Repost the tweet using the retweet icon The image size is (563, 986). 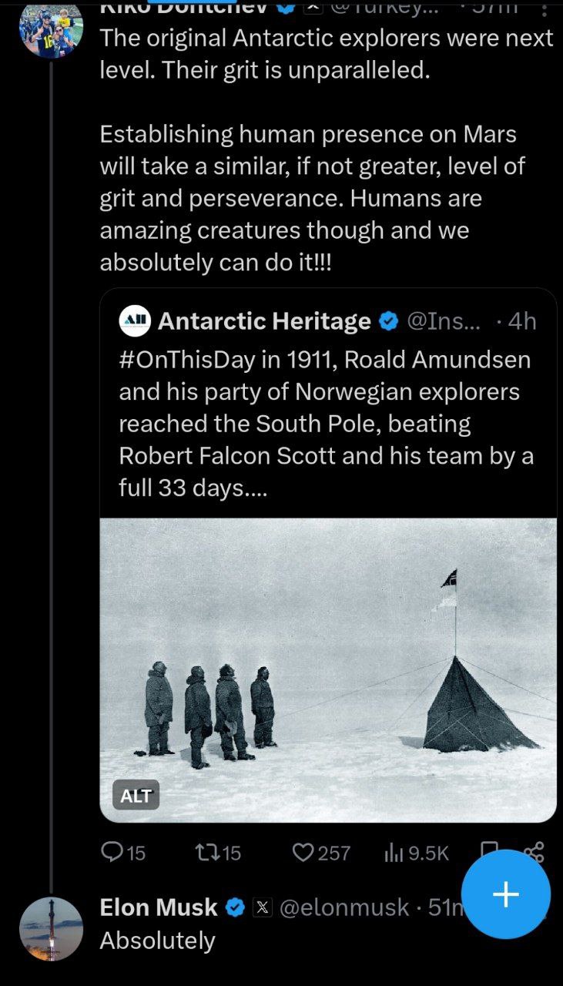(x=219, y=852)
